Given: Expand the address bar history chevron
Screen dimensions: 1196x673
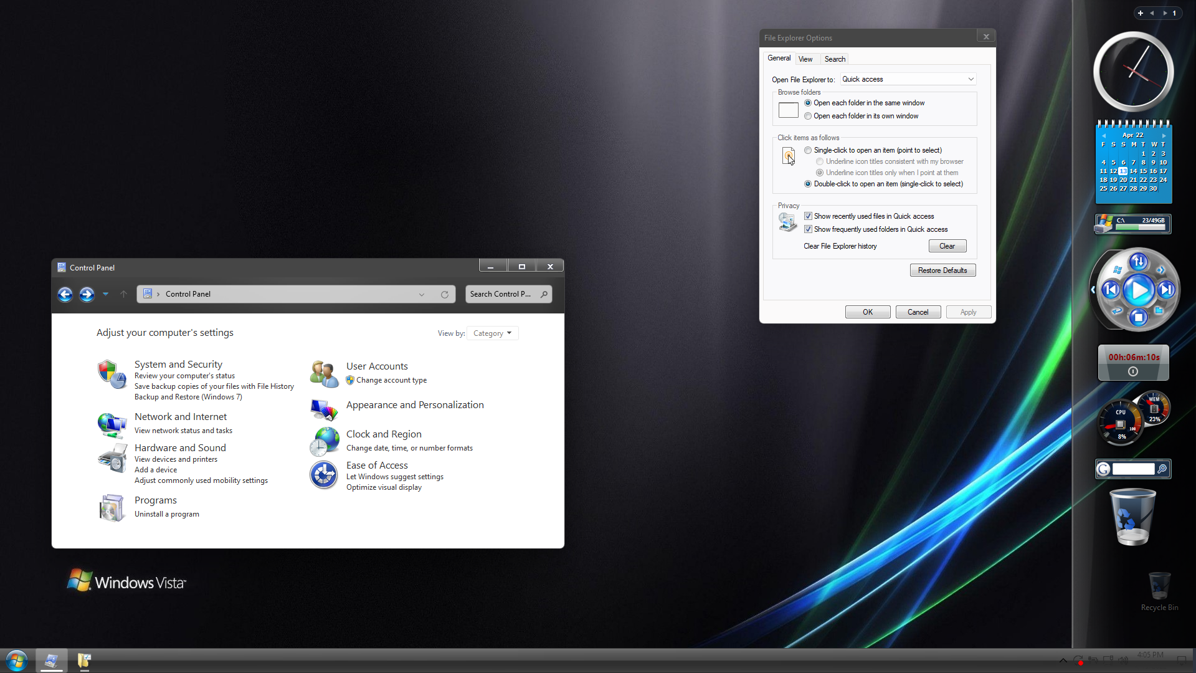Looking at the screenshot, I should pyautogui.click(x=422, y=295).
